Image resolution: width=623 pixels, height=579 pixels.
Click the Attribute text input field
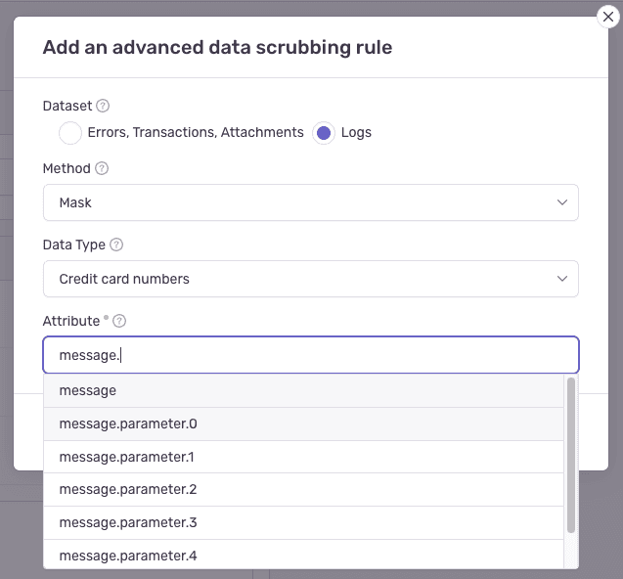tap(310, 355)
